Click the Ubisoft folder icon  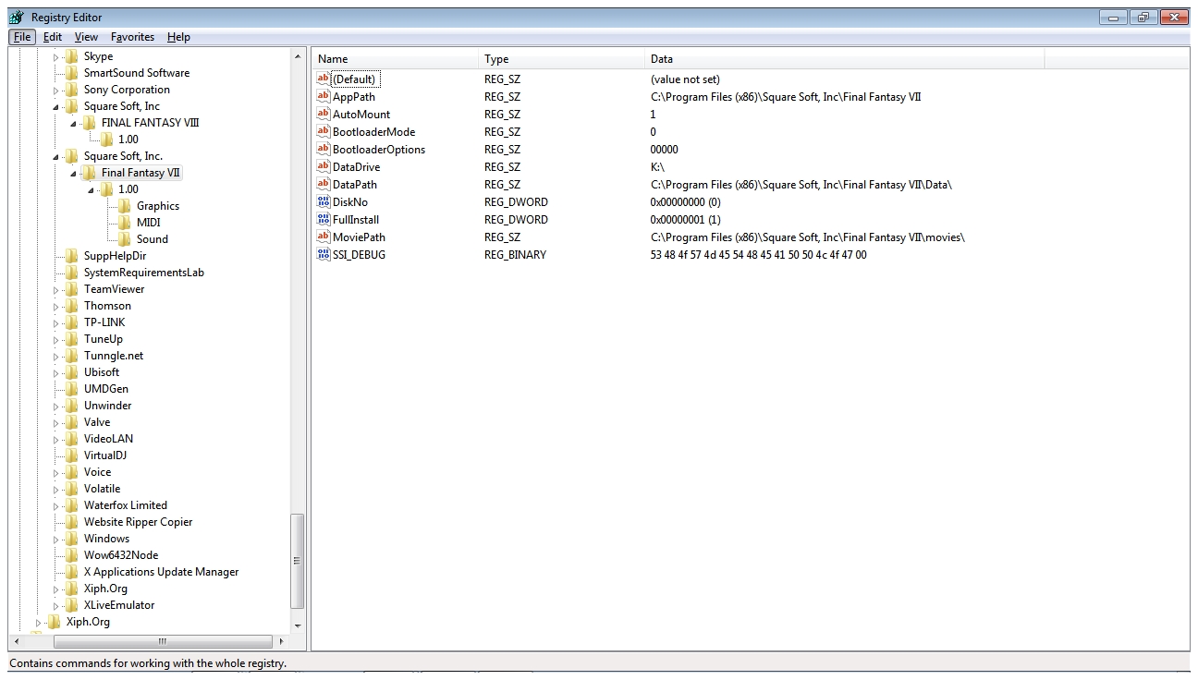[72, 372]
